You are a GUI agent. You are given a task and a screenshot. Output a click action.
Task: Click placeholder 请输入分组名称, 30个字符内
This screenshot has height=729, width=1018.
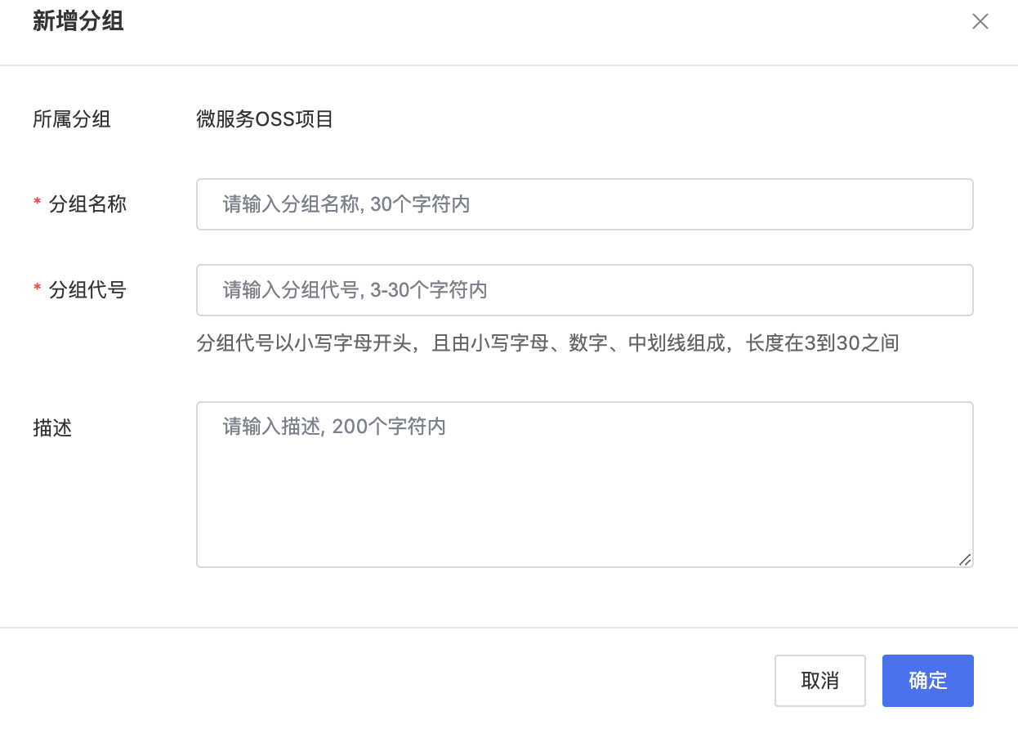pos(346,204)
